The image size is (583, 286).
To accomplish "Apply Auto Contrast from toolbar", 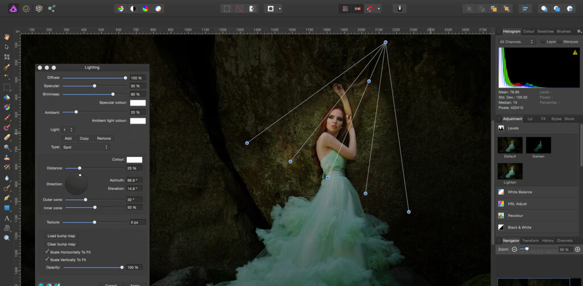I will (x=133, y=9).
